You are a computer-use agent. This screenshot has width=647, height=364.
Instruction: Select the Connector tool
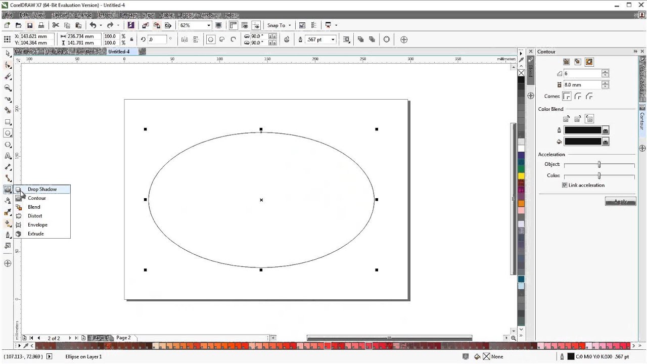pyautogui.click(x=8, y=178)
